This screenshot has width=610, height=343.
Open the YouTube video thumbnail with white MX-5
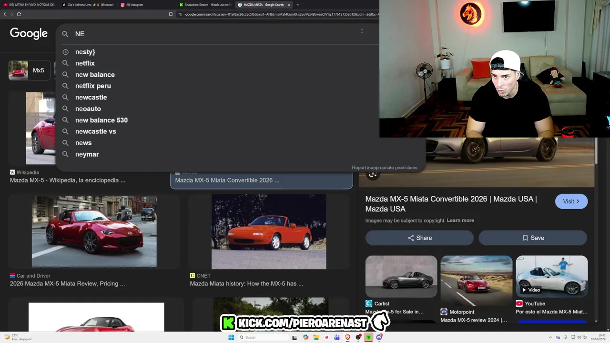(552, 276)
